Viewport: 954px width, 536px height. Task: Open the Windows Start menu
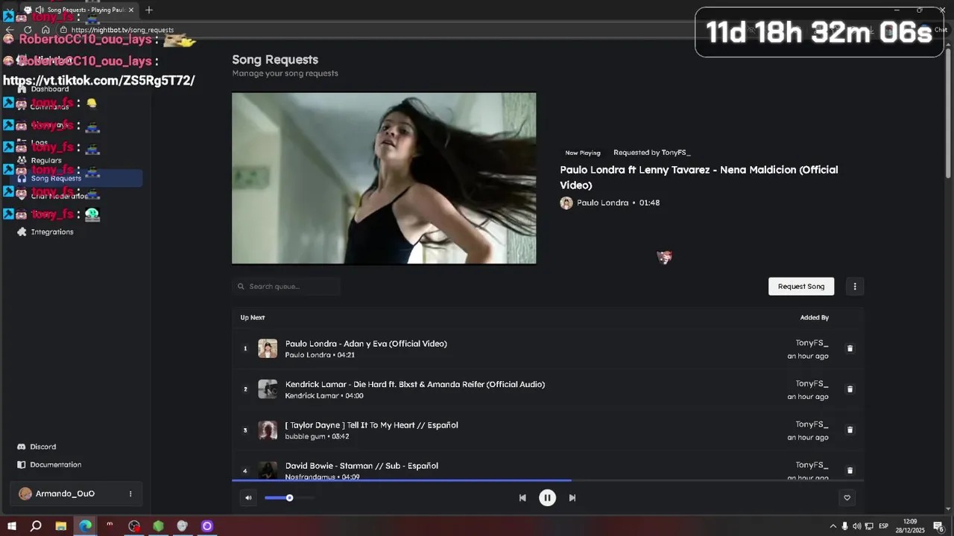point(12,526)
